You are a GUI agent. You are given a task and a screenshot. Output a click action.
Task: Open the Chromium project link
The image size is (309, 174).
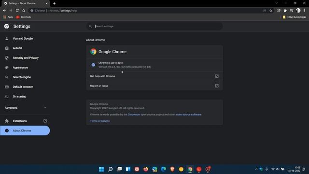coord(134,115)
